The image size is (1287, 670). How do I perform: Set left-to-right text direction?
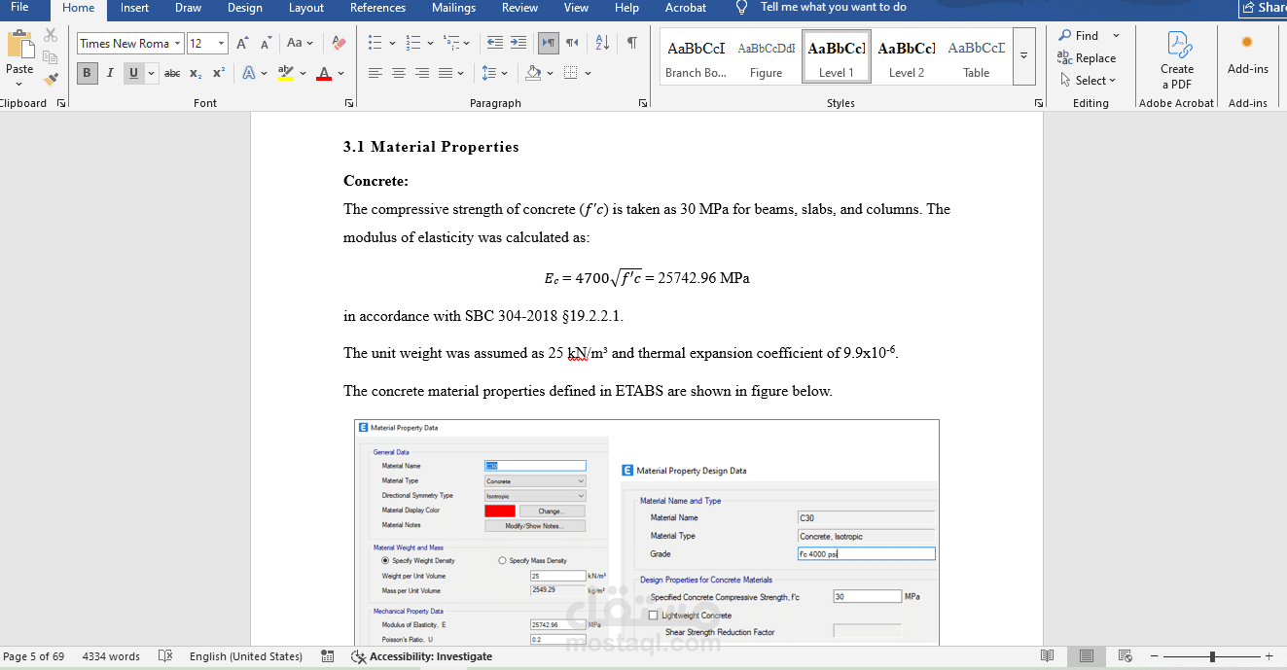549,43
